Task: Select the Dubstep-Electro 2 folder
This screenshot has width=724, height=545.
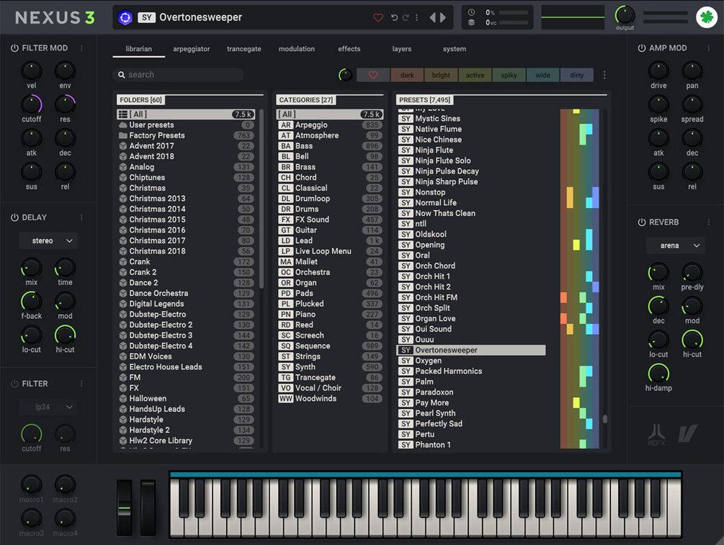Action: (x=186, y=325)
